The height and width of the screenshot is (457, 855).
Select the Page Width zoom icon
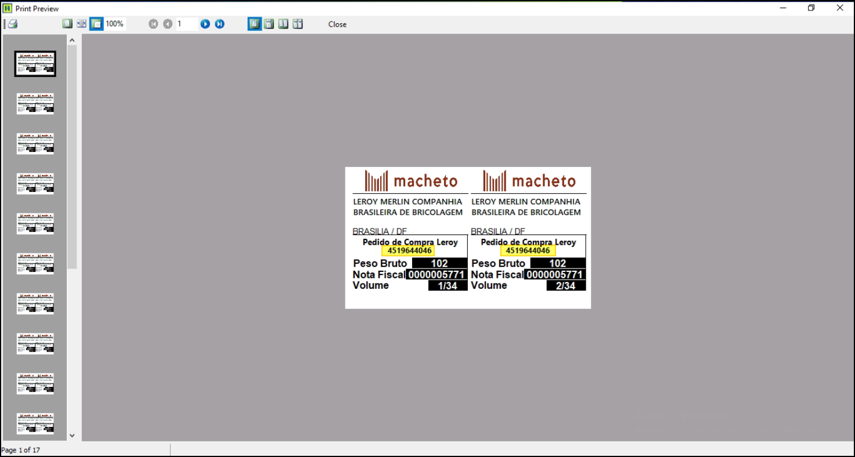(x=82, y=24)
